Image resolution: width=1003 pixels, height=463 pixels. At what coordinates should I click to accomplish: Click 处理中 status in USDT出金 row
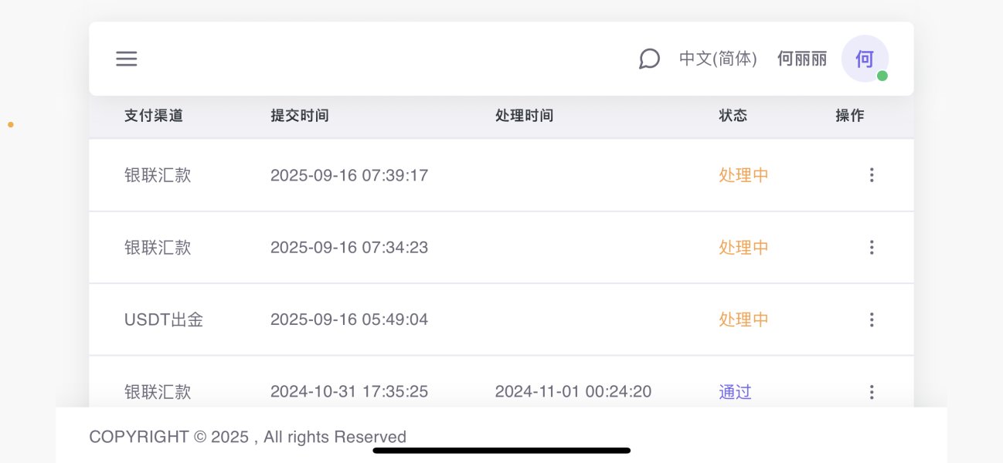click(743, 319)
